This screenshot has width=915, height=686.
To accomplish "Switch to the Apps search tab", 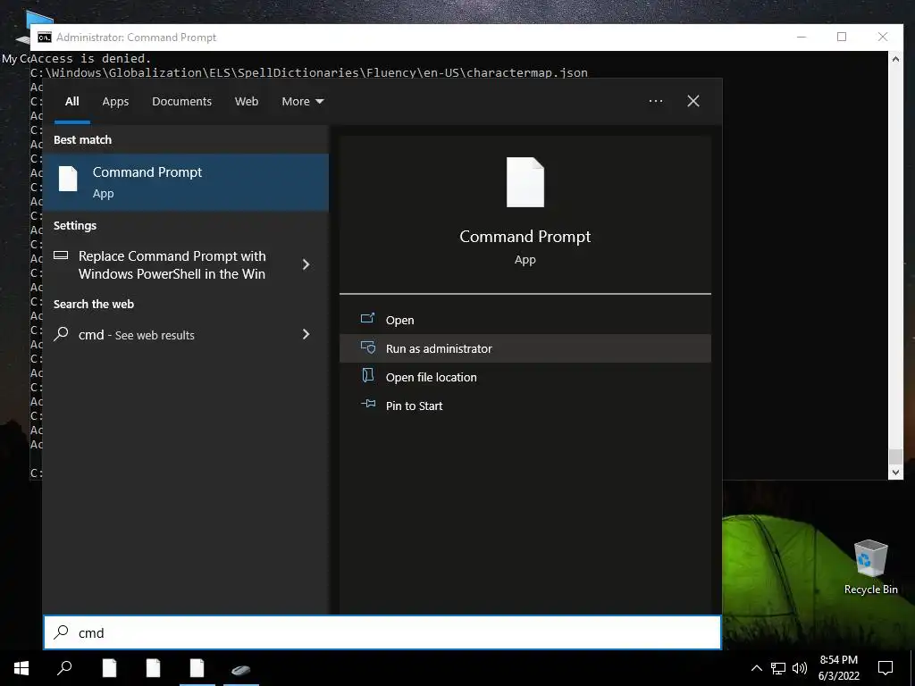I will [115, 102].
